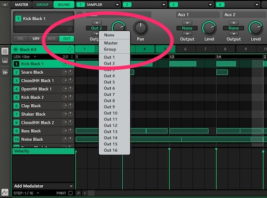Toggle the green module slot 4 button
The image size is (267, 198).
click(220, 5)
